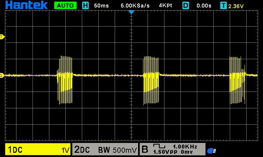The image size is (263, 157).
Task: Click the square wave shape icon
Action: tap(159, 146)
